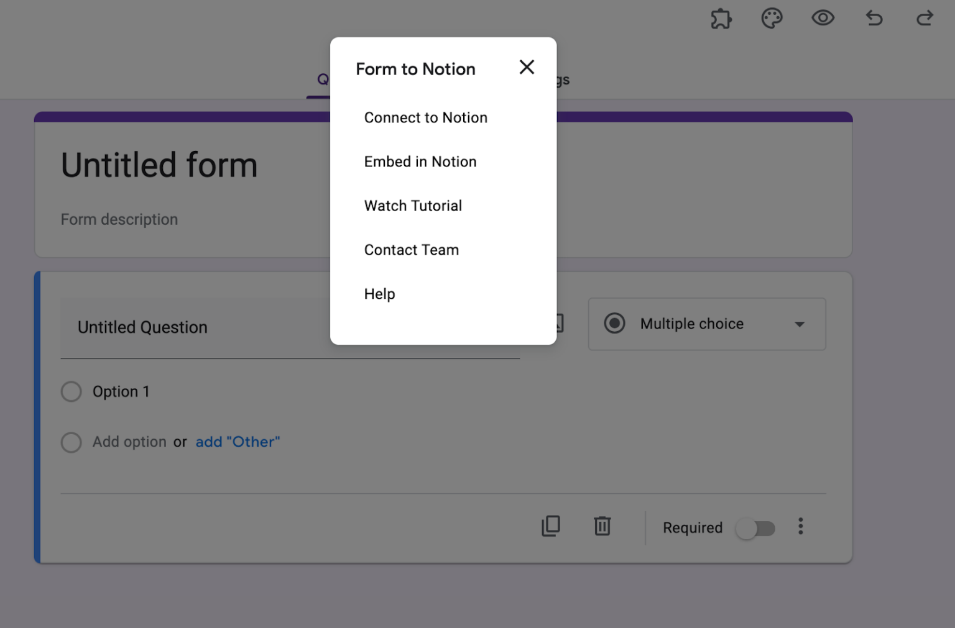
Task: Select the Option 1 radio button
Action: [x=71, y=391]
